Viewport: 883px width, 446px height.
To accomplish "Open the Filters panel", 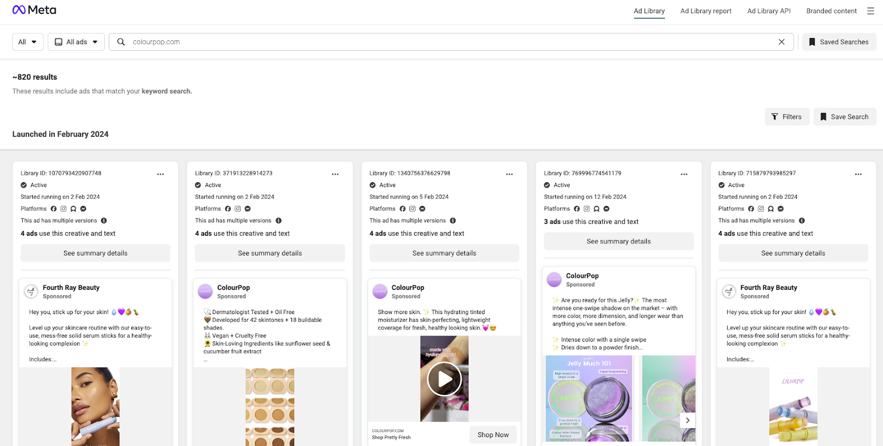I will click(787, 116).
